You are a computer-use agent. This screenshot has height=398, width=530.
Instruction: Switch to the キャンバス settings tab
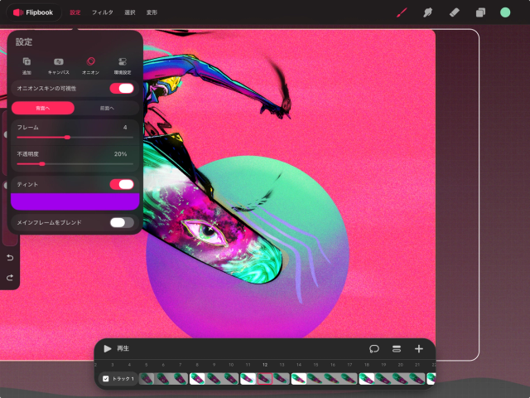[x=59, y=66]
